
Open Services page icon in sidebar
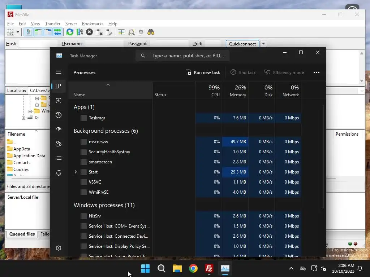pos(59,173)
